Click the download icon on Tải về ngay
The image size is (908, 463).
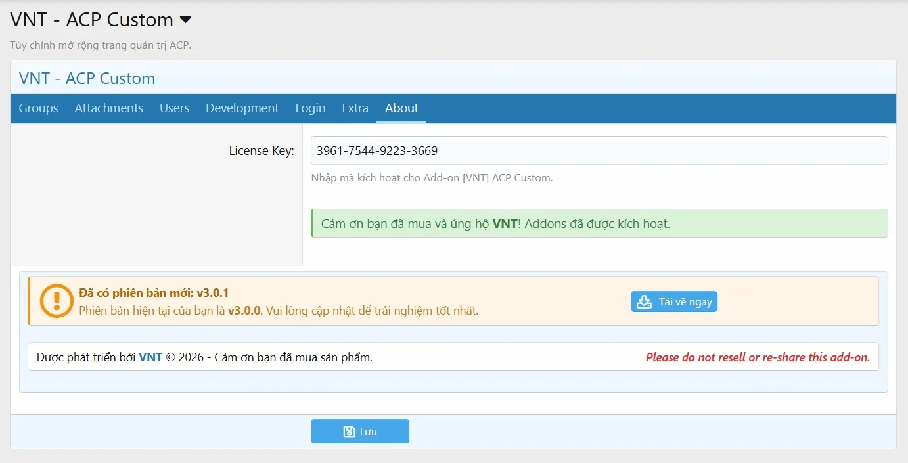pos(645,301)
